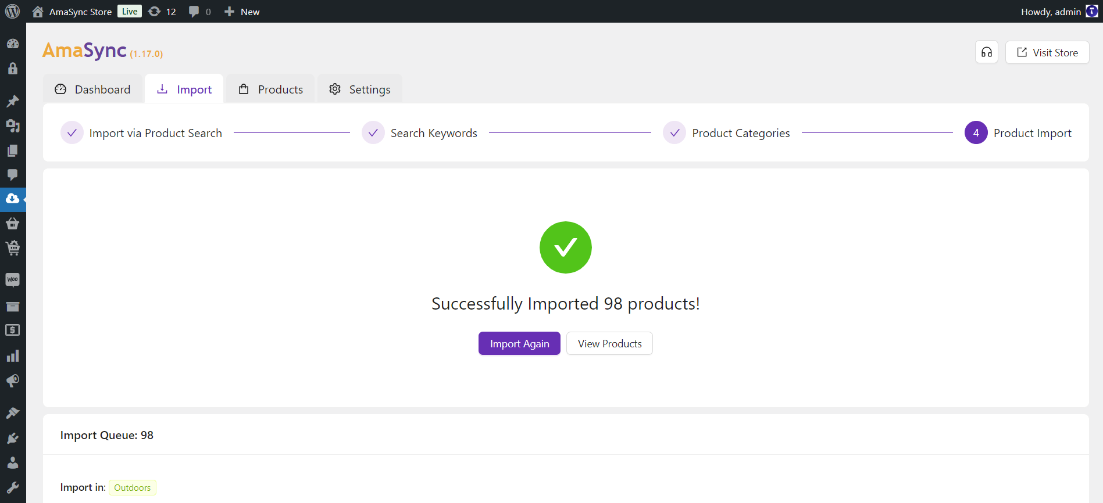Switch to the Products tab
Image resolution: width=1103 pixels, height=503 pixels.
[271, 89]
